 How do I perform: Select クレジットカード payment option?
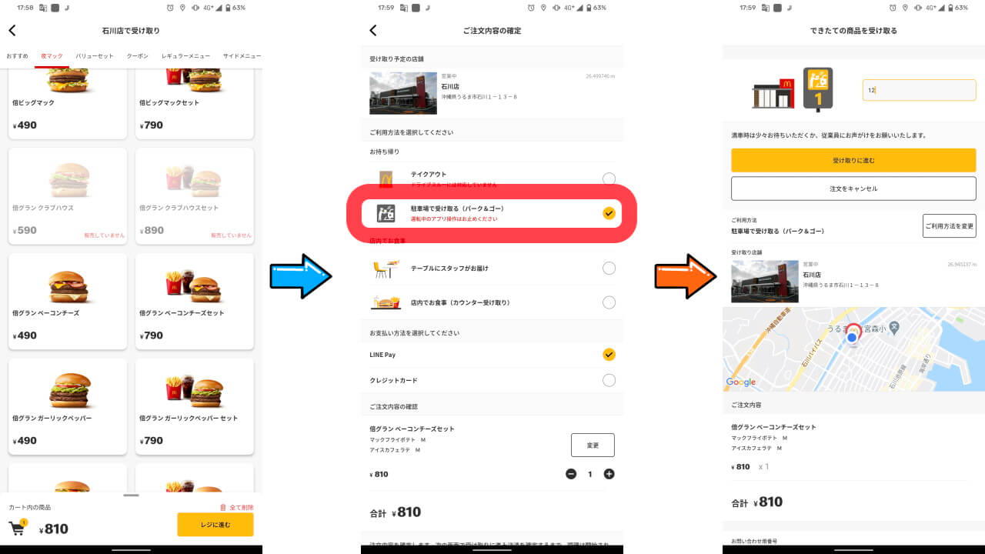[609, 380]
